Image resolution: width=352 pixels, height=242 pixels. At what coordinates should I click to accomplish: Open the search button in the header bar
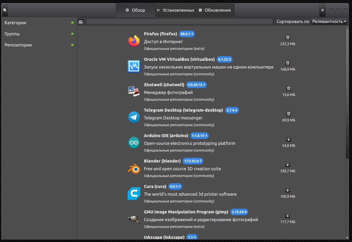(5, 10)
